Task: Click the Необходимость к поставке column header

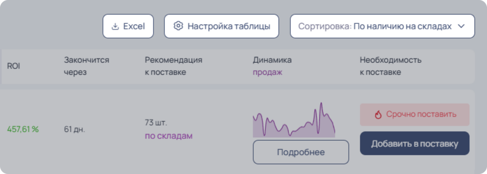Action: tap(390, 66)
